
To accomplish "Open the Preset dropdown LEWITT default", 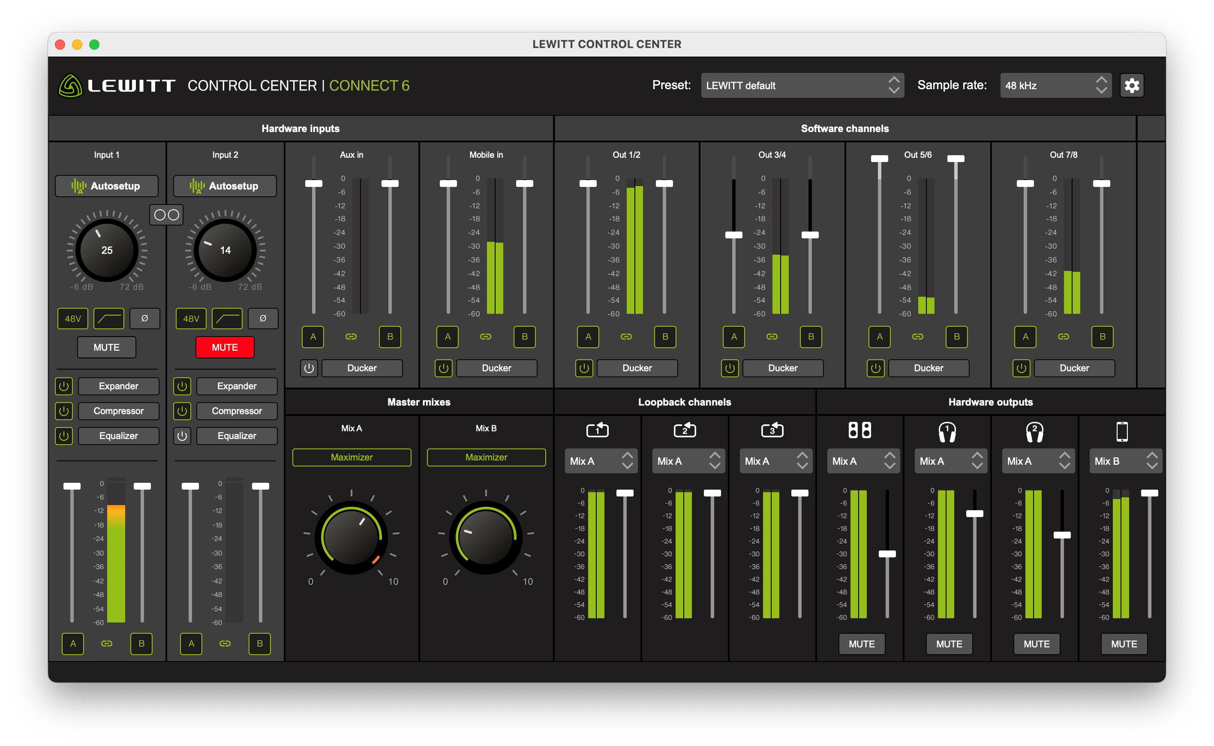I will coord(802,85).
